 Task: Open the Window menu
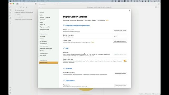(43, 1)
